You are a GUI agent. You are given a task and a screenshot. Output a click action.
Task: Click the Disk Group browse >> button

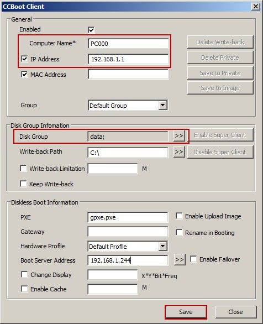[x=179, y=136]
